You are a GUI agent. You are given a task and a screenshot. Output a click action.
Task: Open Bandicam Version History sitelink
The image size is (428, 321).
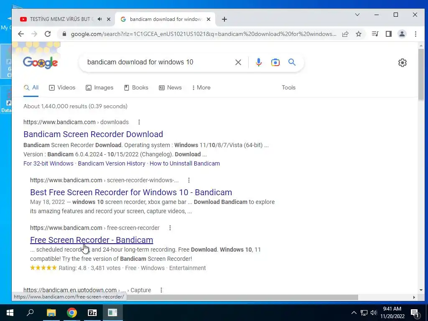(x=112, y=163)
